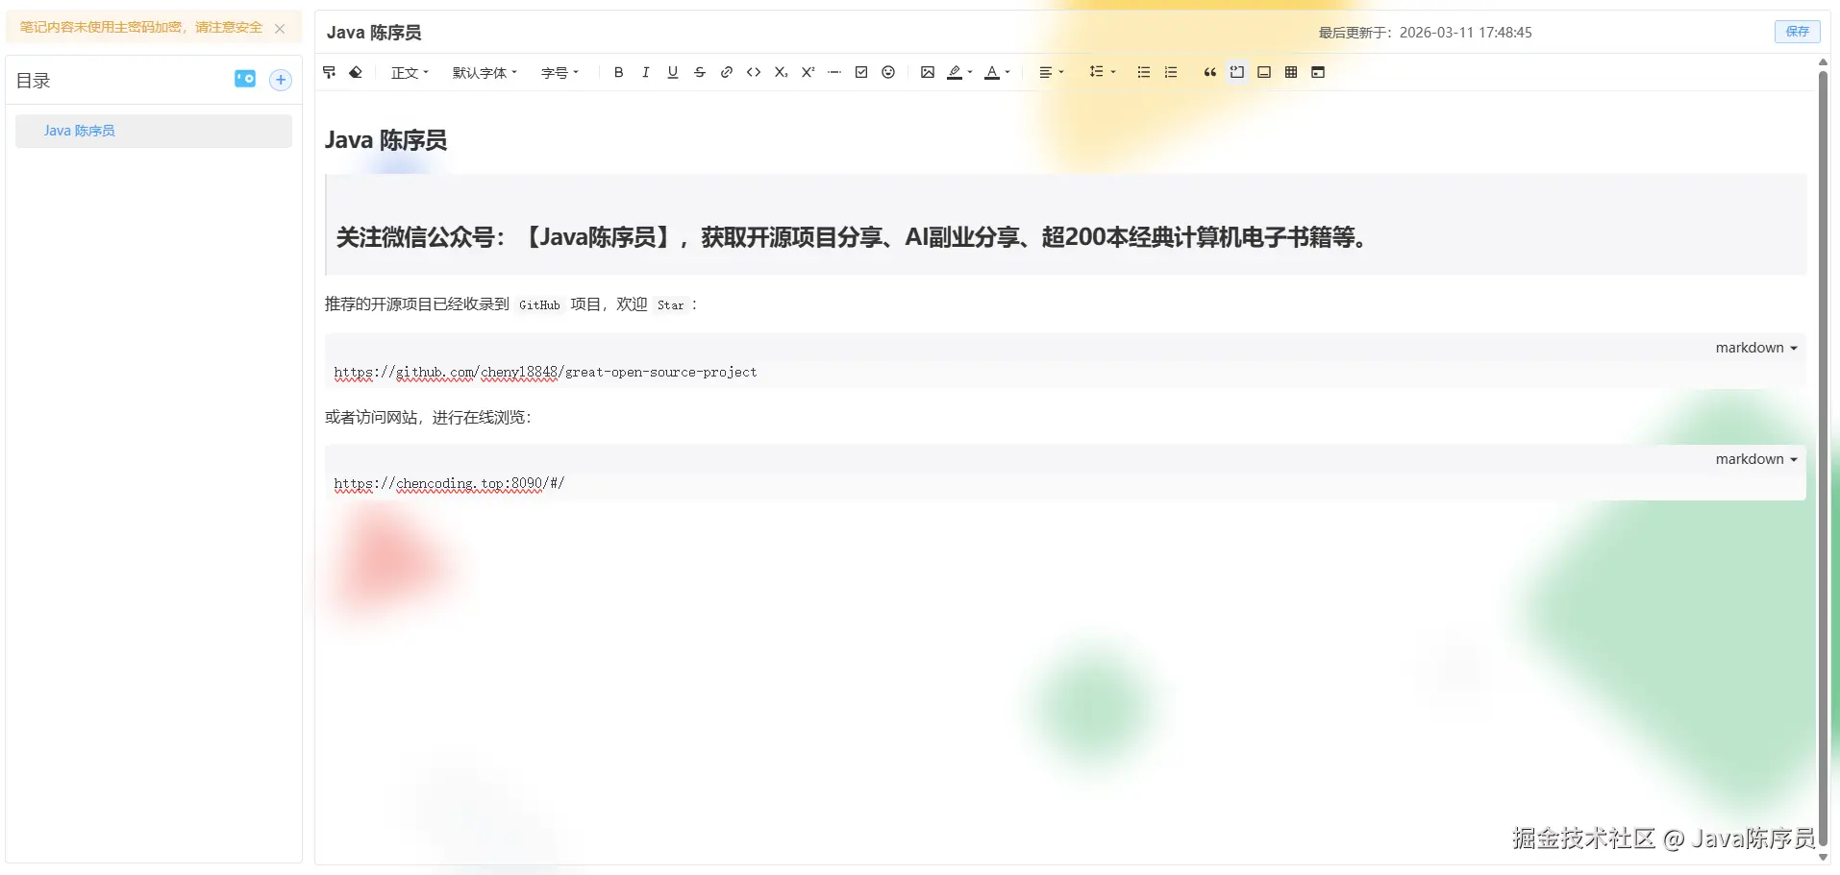The height and width of the screenshot is (875, 1840).
Task: Toggle blockquote formatting
Action: [1209, 72]
